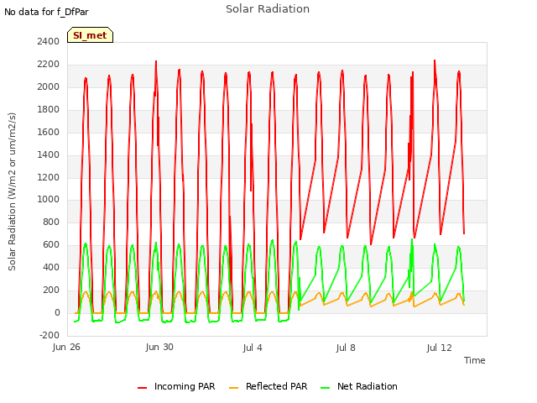Click the -200 y-axis tick label
This screenshot has height=403, width=537.
point(50,335)
